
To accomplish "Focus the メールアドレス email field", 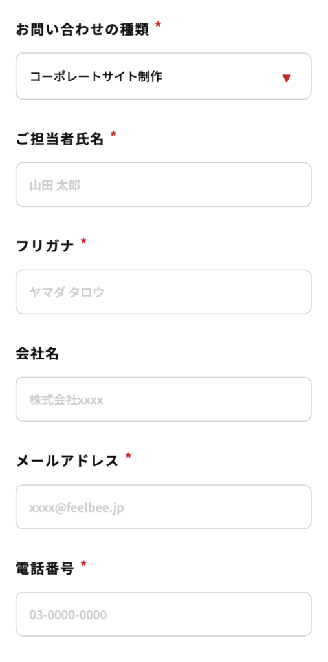I will (x=164, y=507).
